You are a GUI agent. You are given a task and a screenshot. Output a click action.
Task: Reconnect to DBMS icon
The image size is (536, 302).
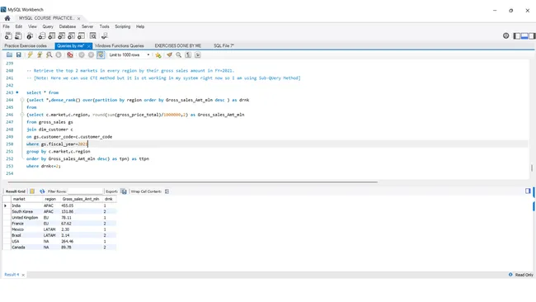(x=105, y=36)
